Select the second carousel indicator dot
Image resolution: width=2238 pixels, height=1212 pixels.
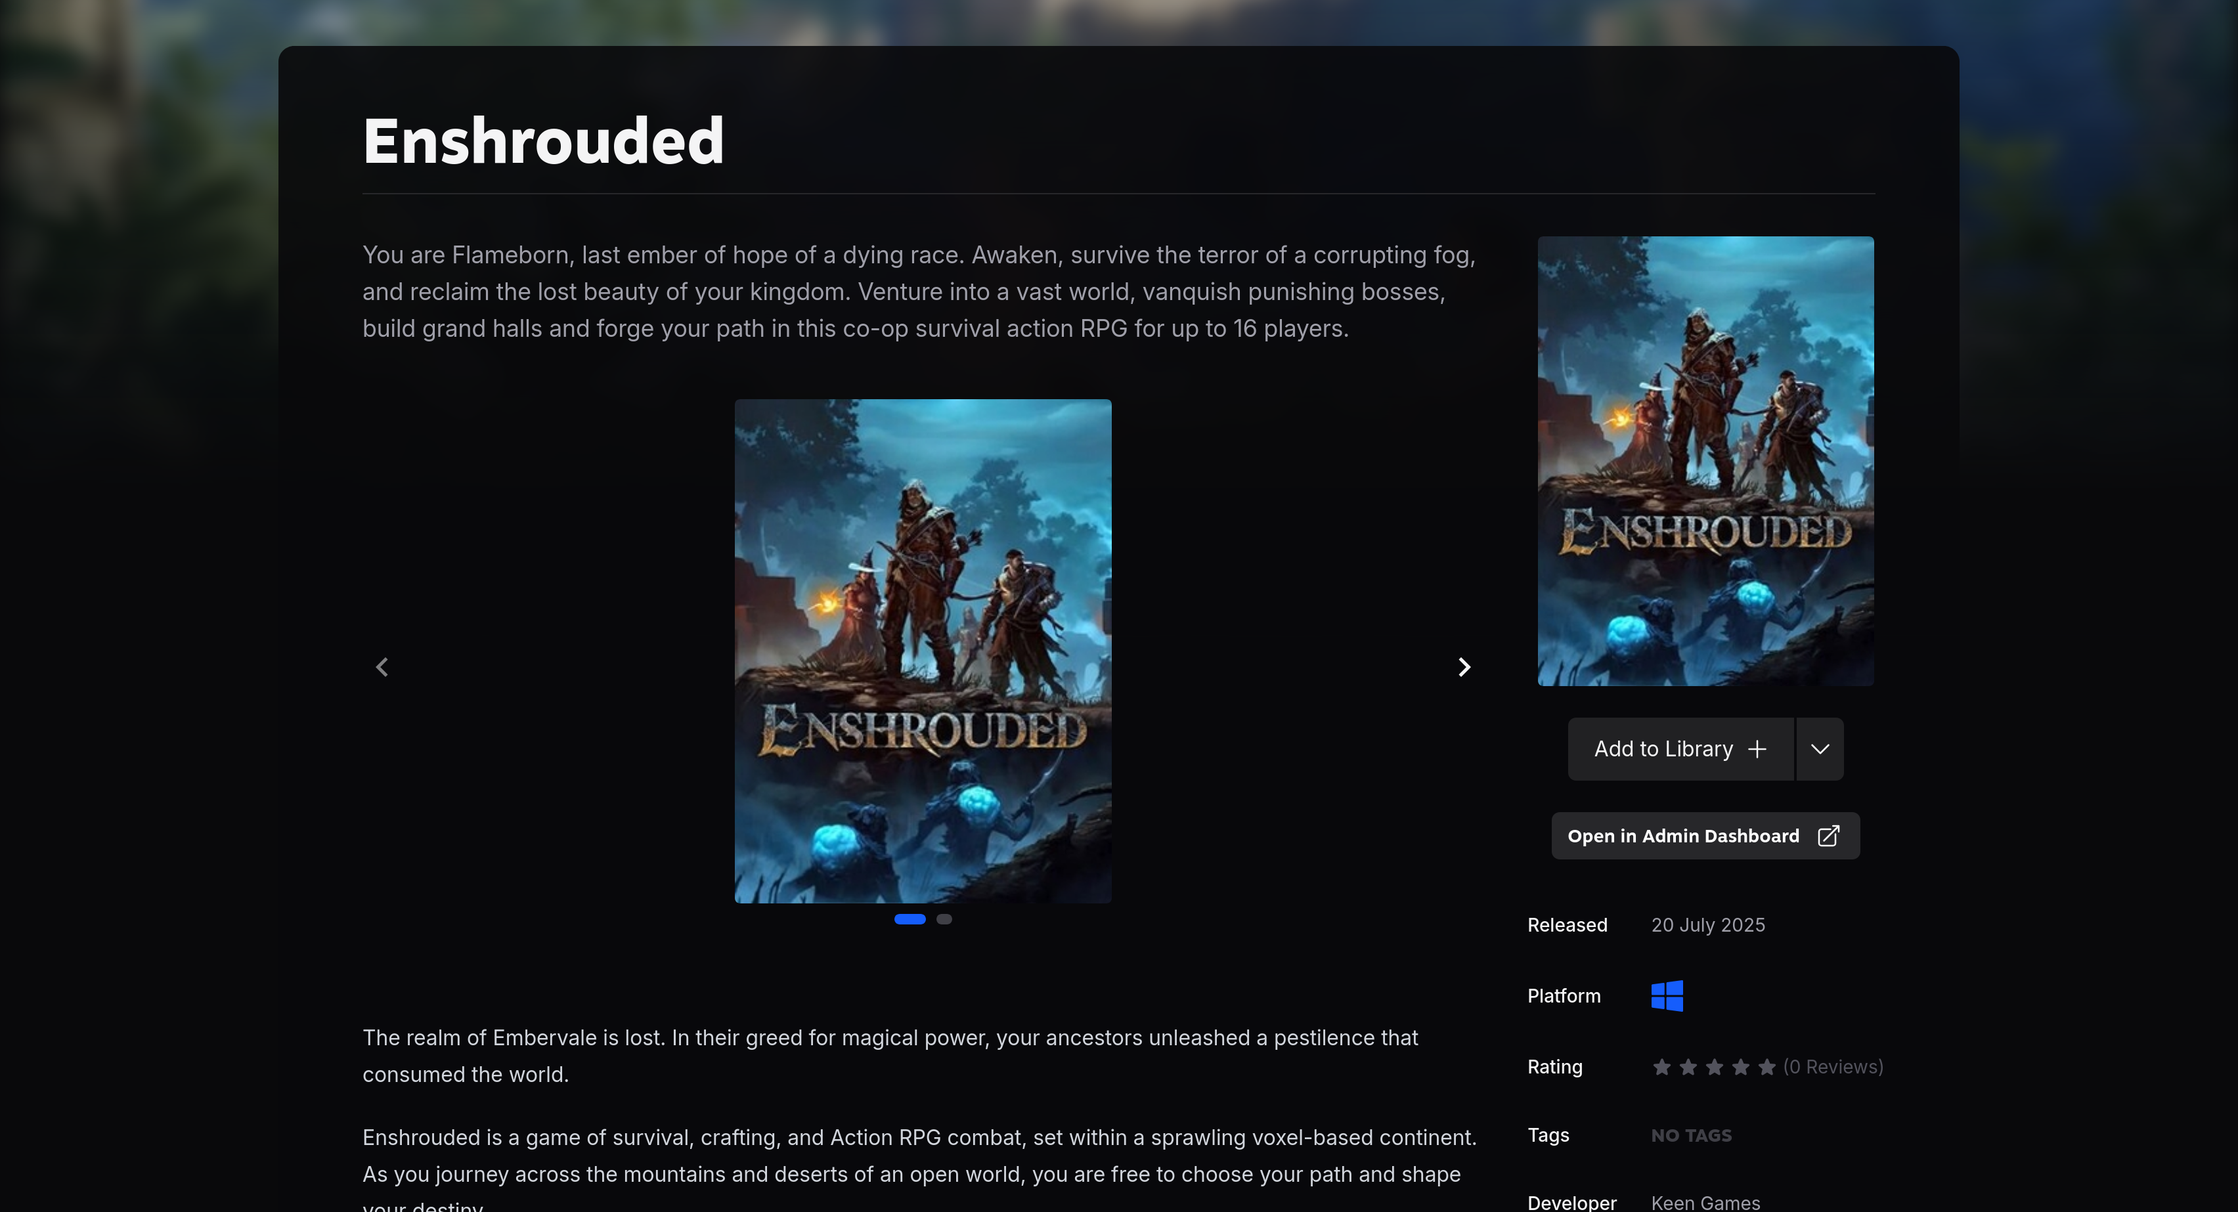pyautogui.click(x=944, y=919)
